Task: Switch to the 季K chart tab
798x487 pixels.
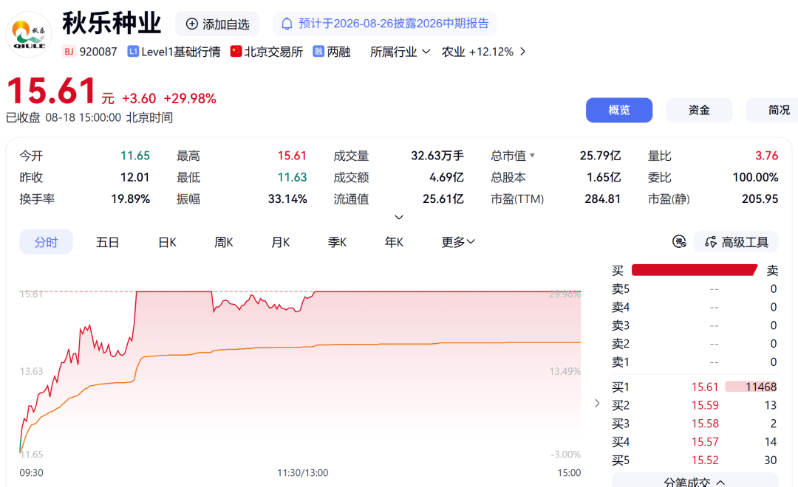Action: point(337,242)
